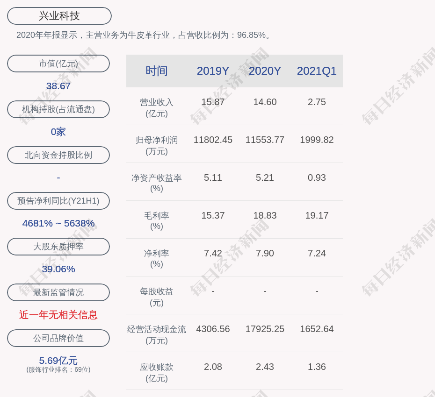The height and width of the screenshot is (397, 435).
Task: Click the gross margin value 18.83
Action: (x=265, y=215)
